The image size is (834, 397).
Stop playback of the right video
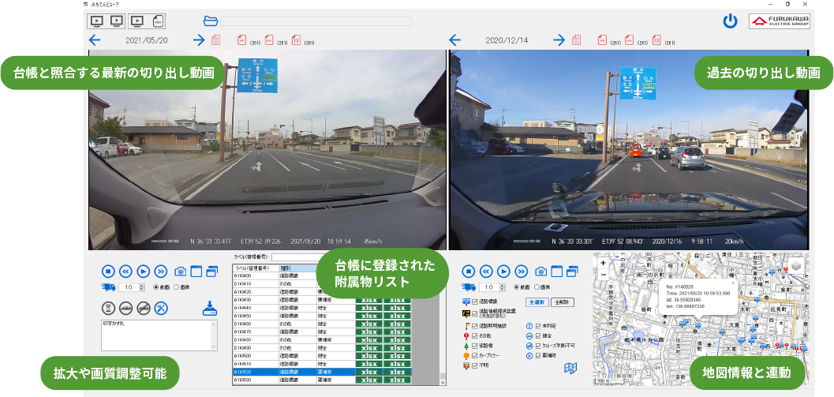[468, 271]
